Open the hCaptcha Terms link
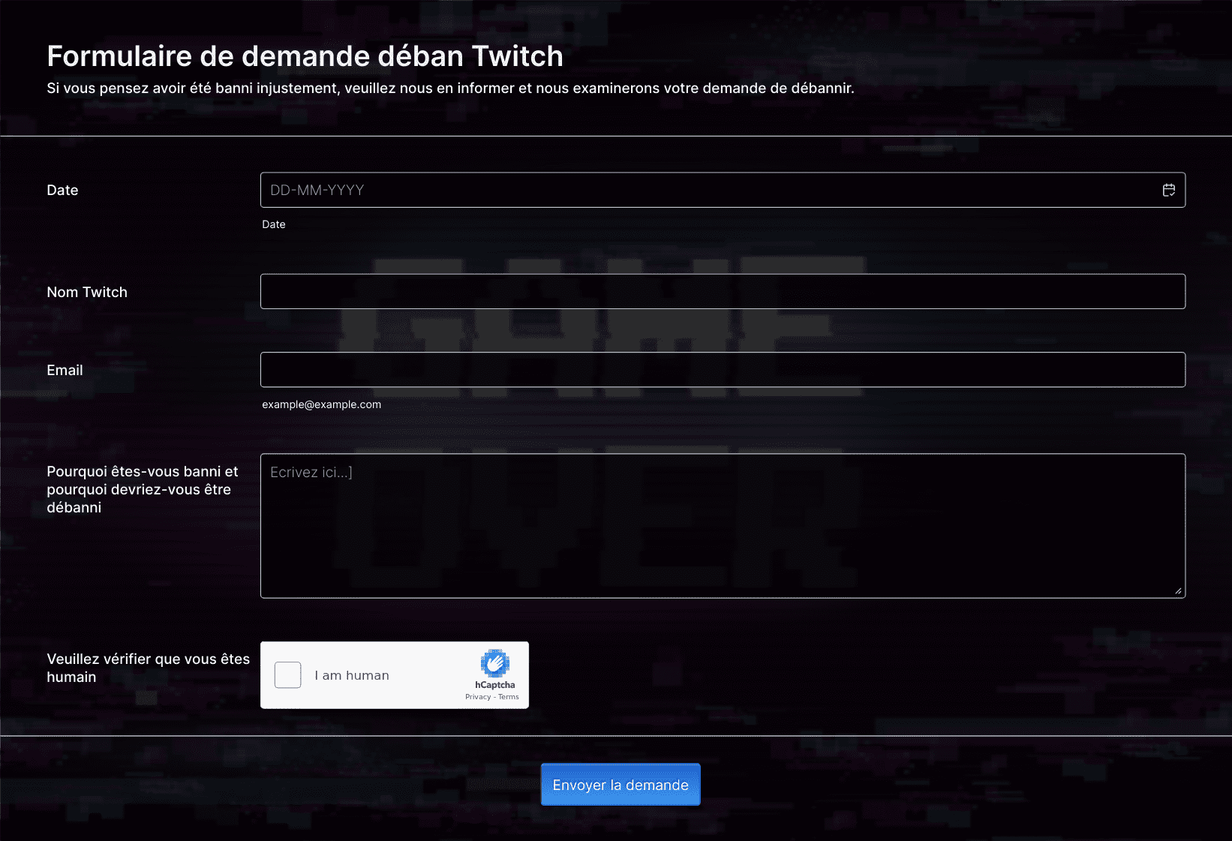Screen dimensions: 1232x841 (x=509, y=697)
